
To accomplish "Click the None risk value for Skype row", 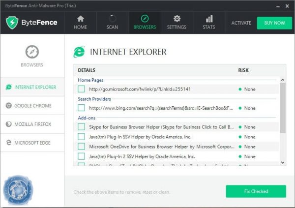I will 250,127.
